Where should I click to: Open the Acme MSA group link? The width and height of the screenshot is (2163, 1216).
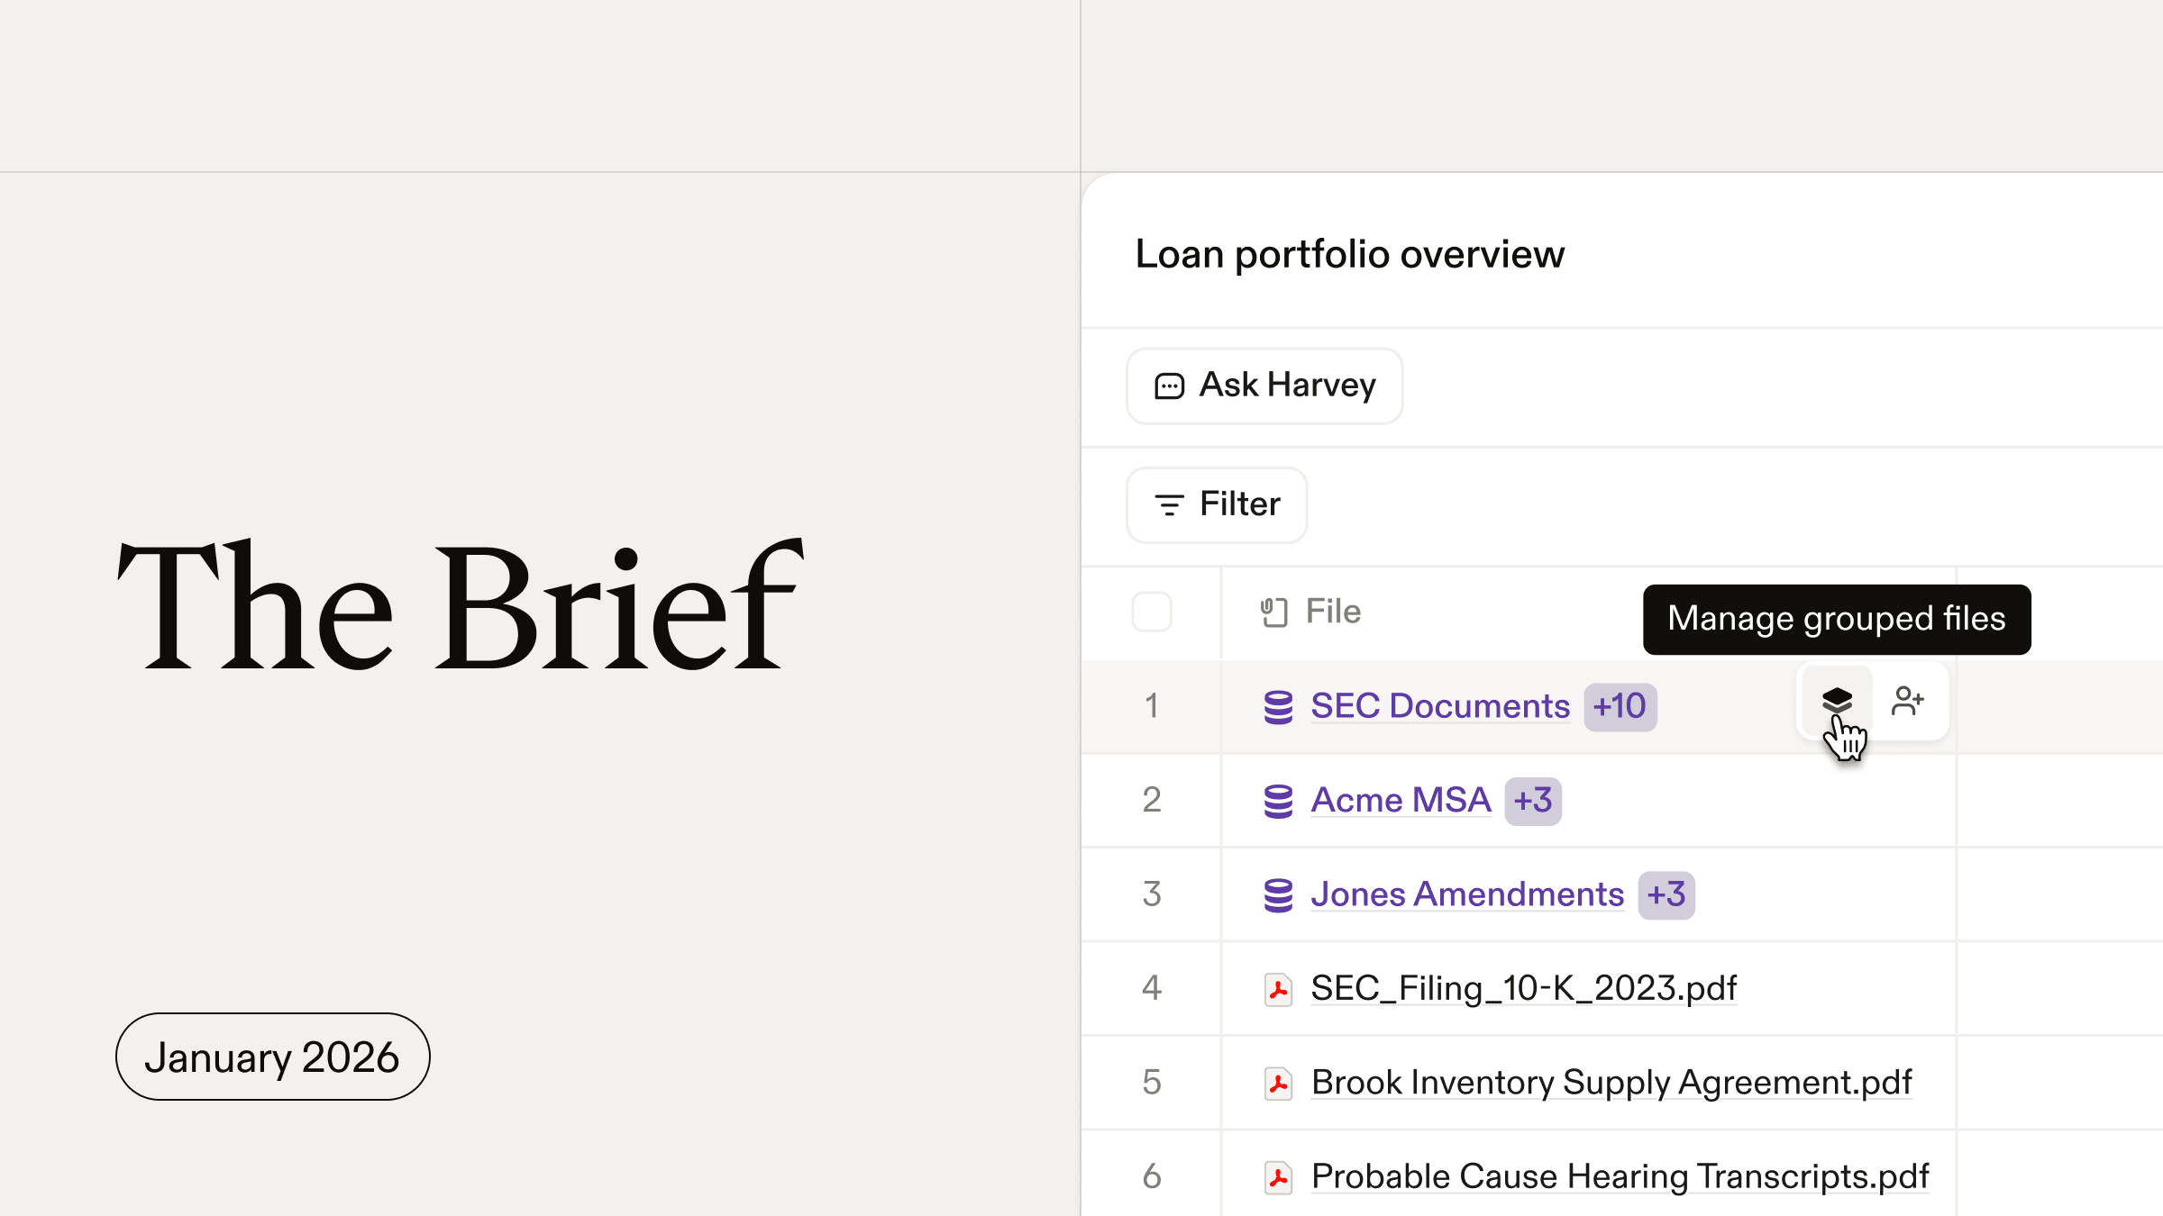[x=1400, y=800]
